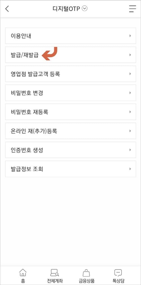141x285 pixels.
Task: Tap the Home house icon
Action: tap(23, 273)
